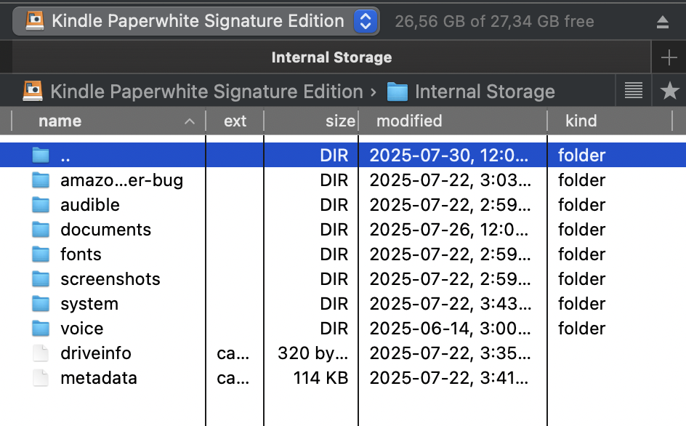Click the Kindle device icon in path bar
The image size is (686, 426).
coord(32,92)
